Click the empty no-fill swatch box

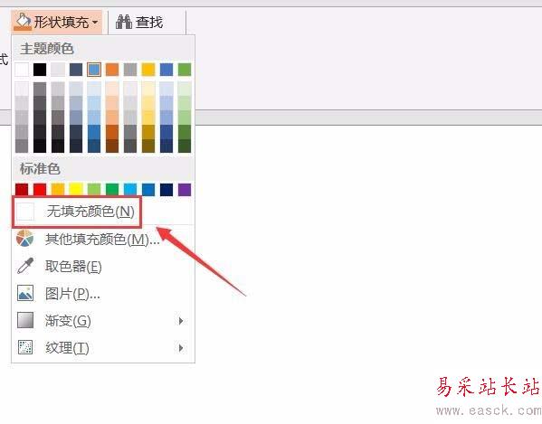click(x=25, y=212)
